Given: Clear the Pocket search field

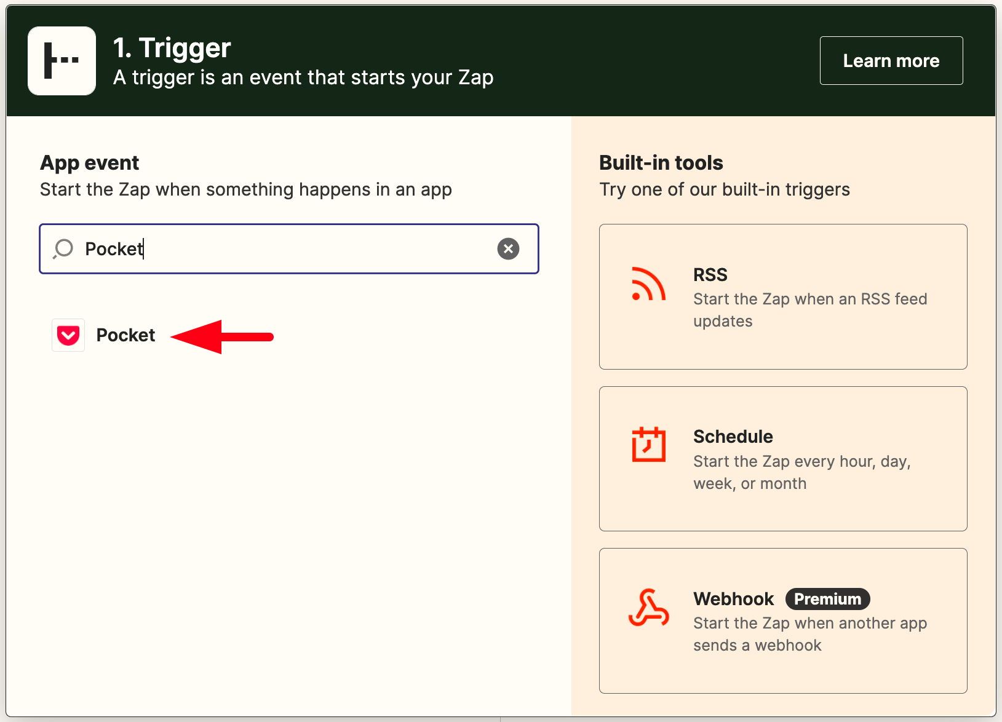Looking at the screenshot, I should 508,248.
